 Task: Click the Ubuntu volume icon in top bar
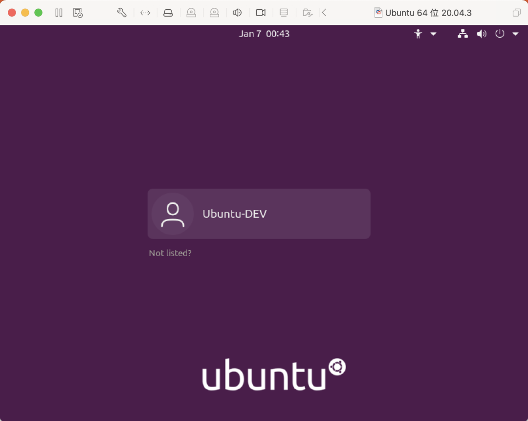(x=482, y=34)
